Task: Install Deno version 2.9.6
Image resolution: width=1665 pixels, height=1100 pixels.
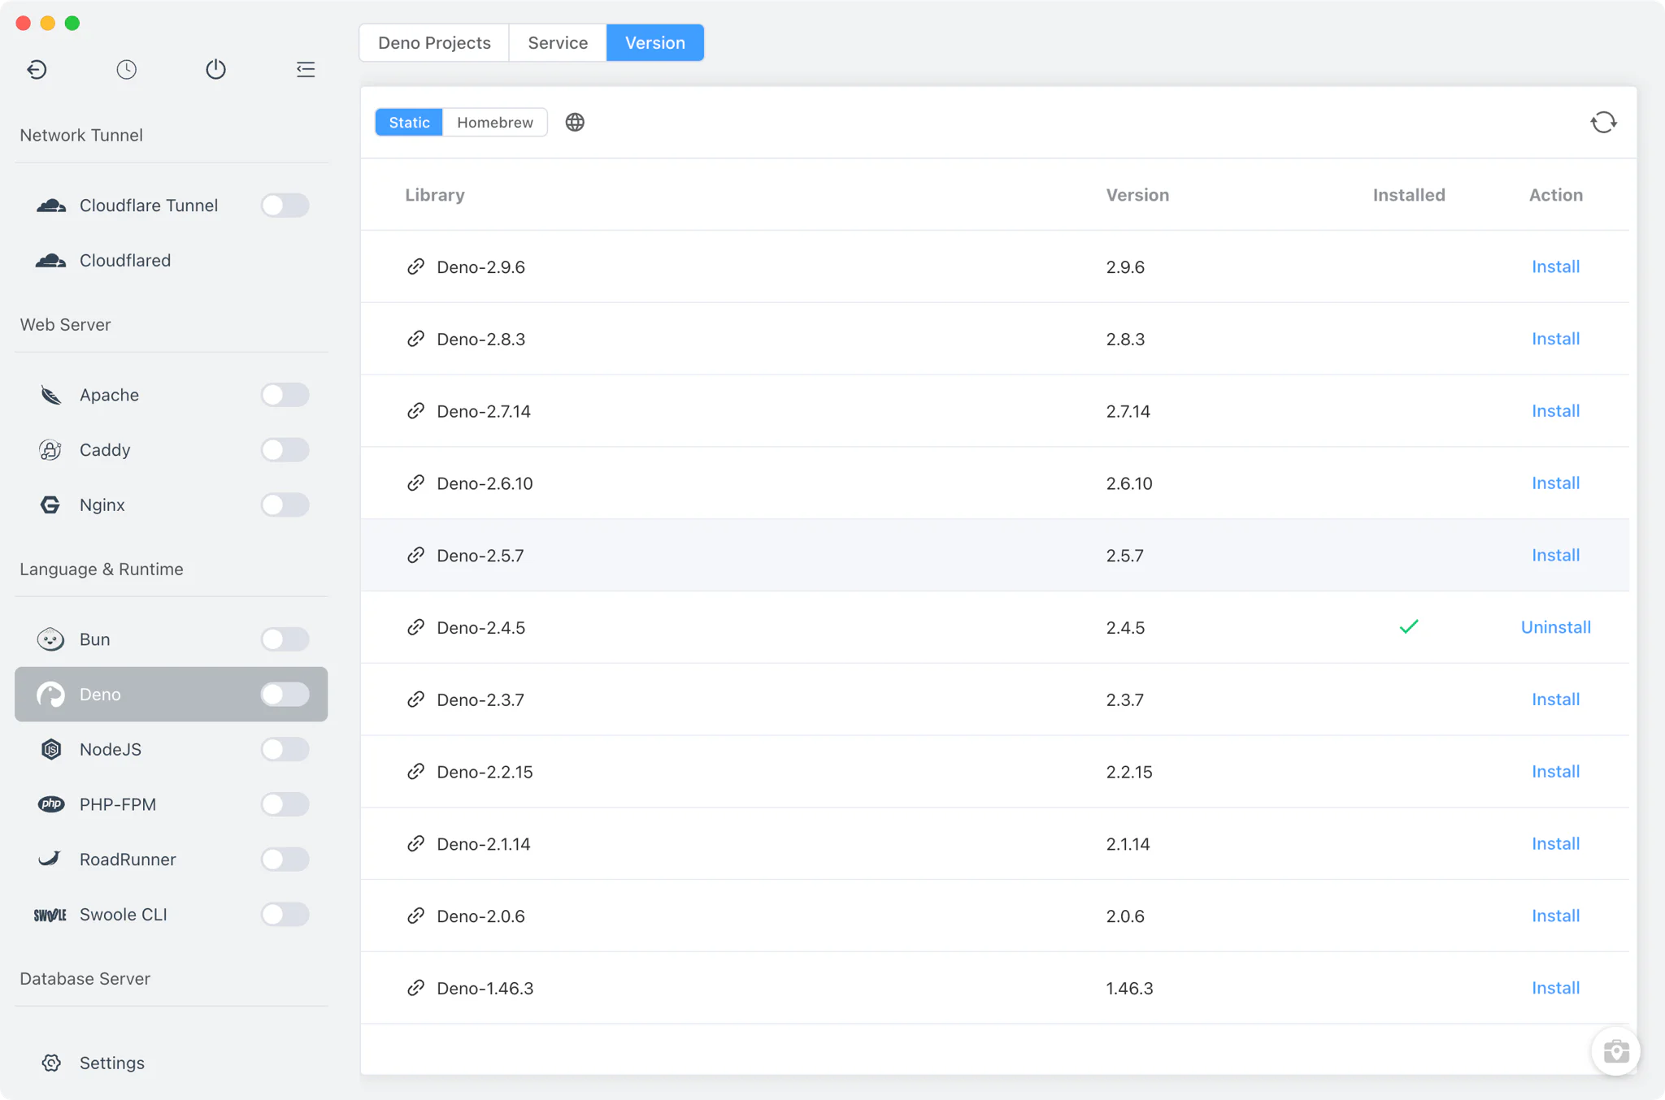Action: coord(1555,267)
